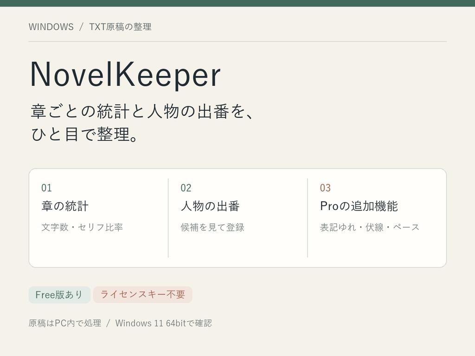Screen dimensions: 475x356
Task: Click the red 03 number label
Action: [x=325, y=188]
